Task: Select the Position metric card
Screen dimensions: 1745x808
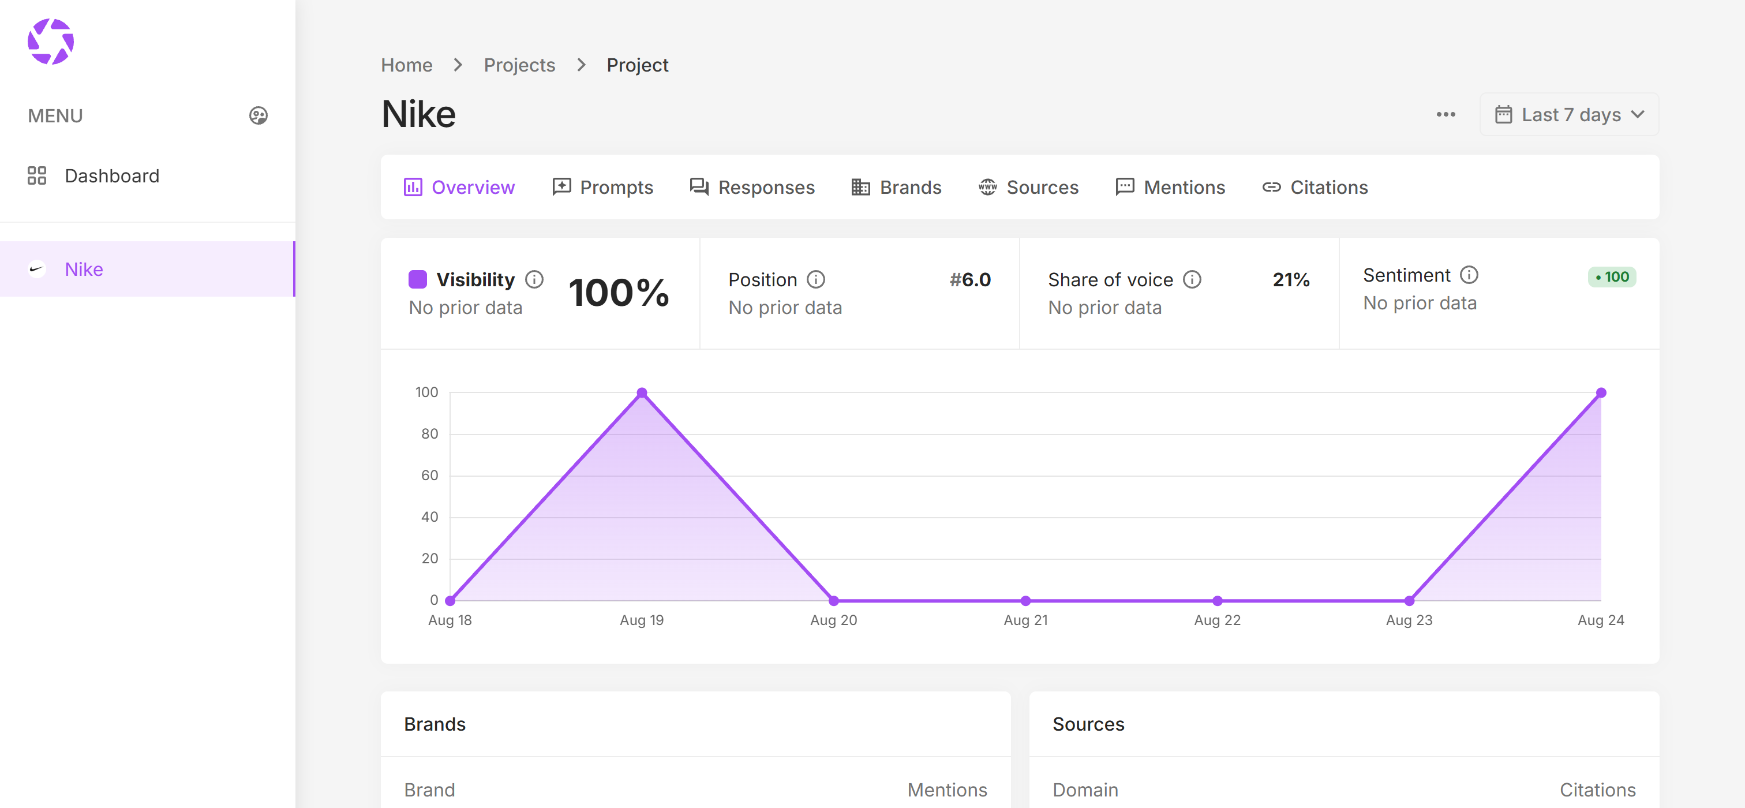Action: (x=860, y=293)
